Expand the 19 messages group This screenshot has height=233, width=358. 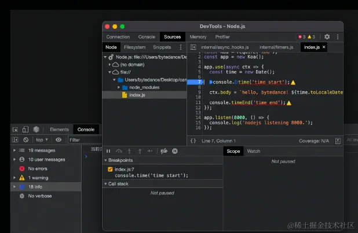(x=14, y=150)
